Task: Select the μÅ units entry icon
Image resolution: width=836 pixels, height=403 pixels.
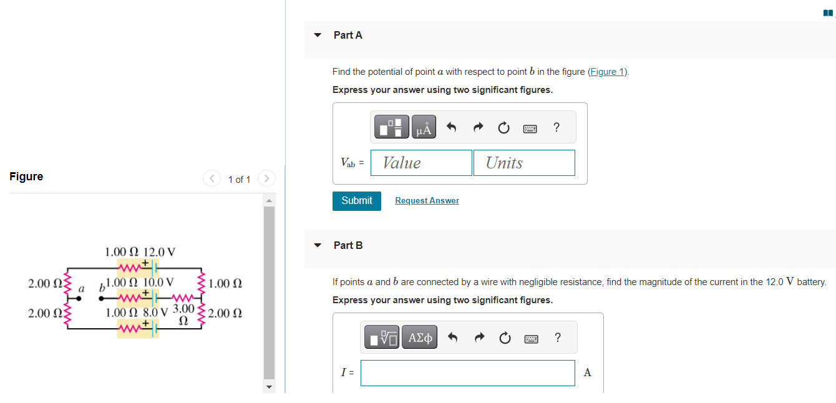Action: point(423,126)
